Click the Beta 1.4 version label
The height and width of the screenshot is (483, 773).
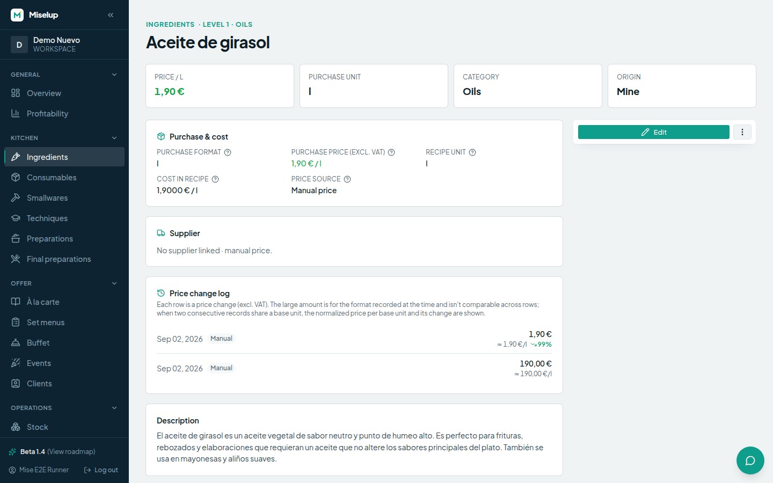(x=33, y=451)
